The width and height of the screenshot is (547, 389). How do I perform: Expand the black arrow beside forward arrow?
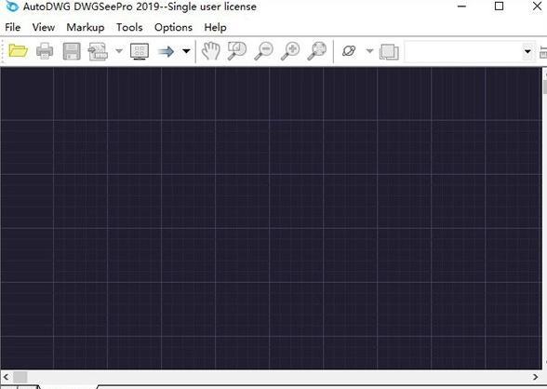(x=187, y=51)
